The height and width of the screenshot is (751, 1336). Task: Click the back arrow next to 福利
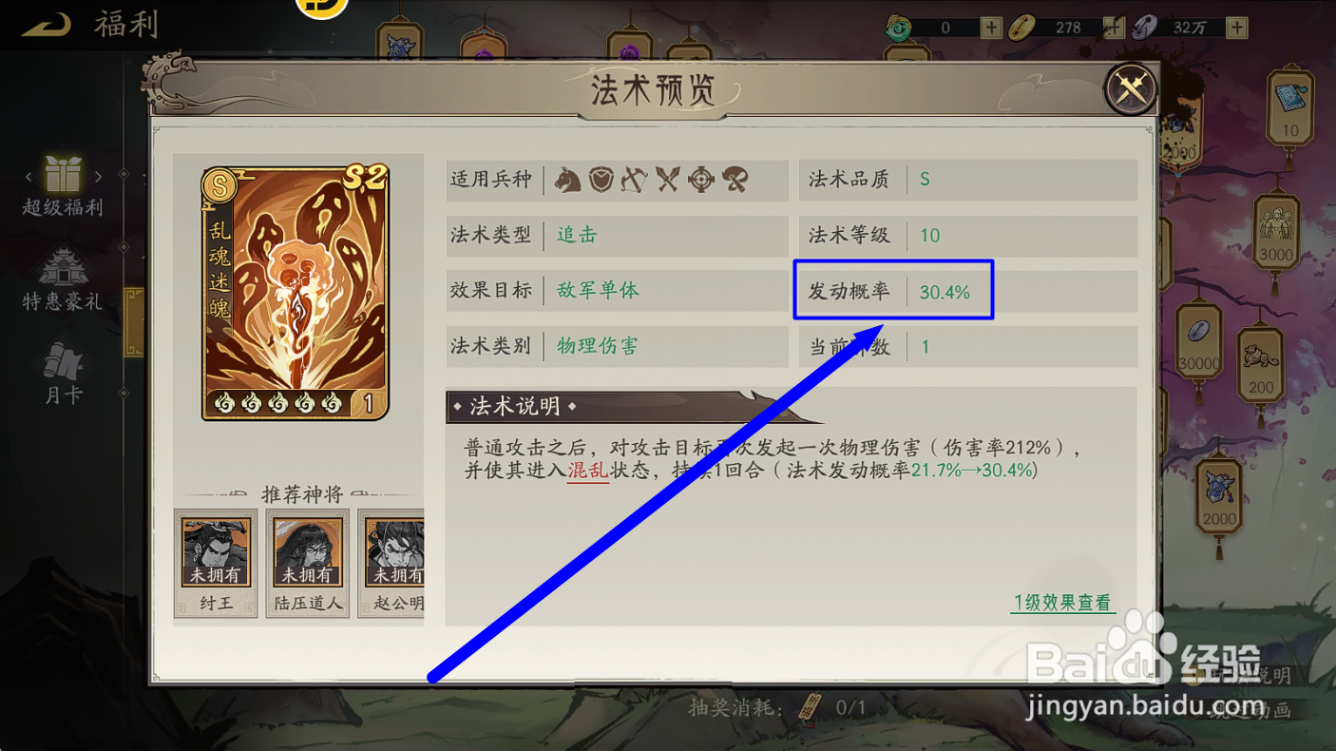(47, 24)
